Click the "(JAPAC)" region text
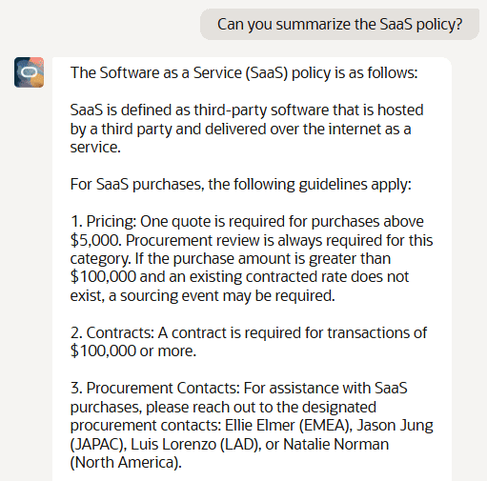This screenshot has width=487, height=481. 98,445
